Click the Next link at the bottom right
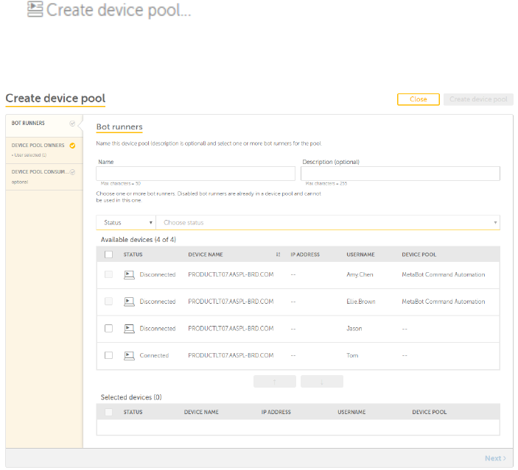This screenshot has width=518, height=470. [494, 458]
